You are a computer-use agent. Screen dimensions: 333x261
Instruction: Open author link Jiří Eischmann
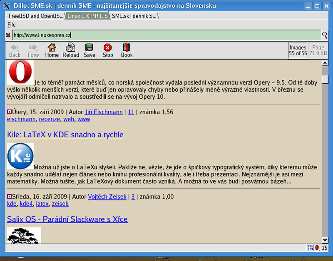[x=104, y=112]
